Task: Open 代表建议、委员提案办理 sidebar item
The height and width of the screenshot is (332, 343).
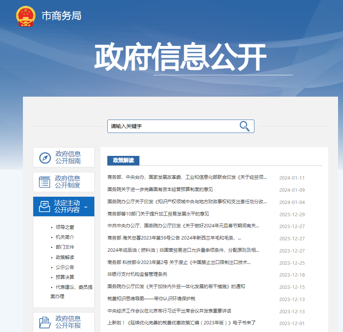Action: [x=71, y=287]
